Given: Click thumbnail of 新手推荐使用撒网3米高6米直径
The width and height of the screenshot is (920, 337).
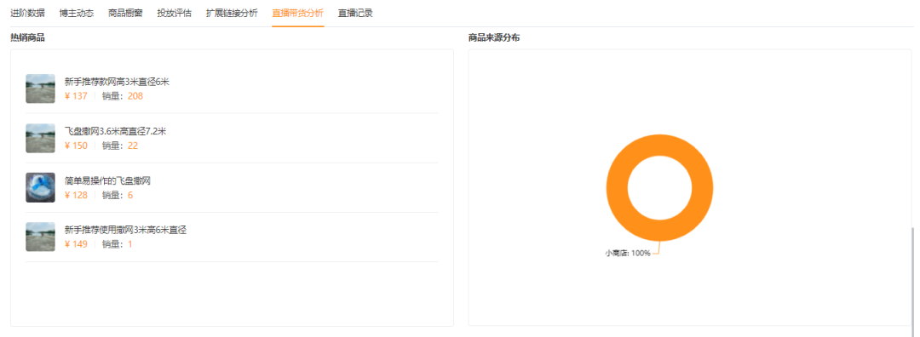Looking at the screenshot, I should coord(41,237).
